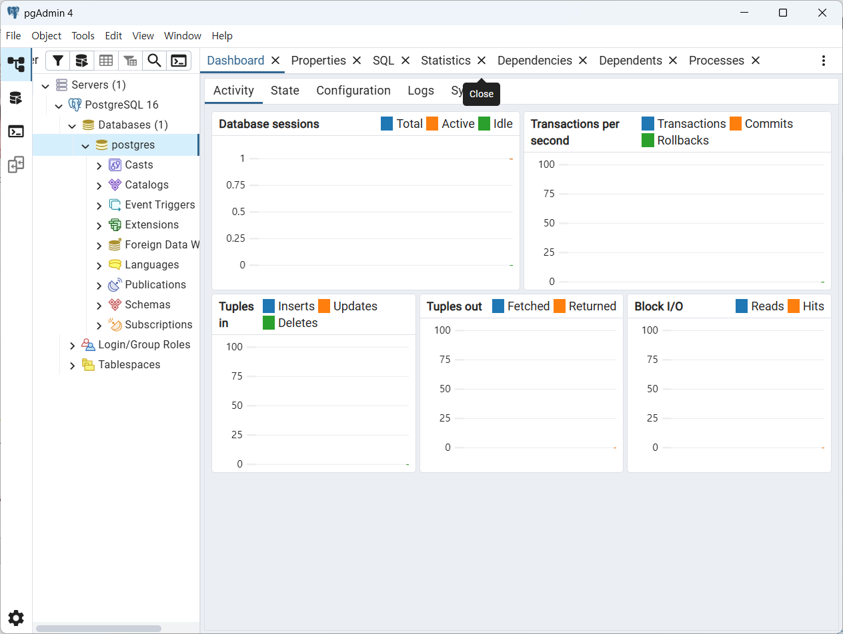Screen dimensions: 843x634
Task: Click the green Deletes legend swatch
Action: coord(269,323)
